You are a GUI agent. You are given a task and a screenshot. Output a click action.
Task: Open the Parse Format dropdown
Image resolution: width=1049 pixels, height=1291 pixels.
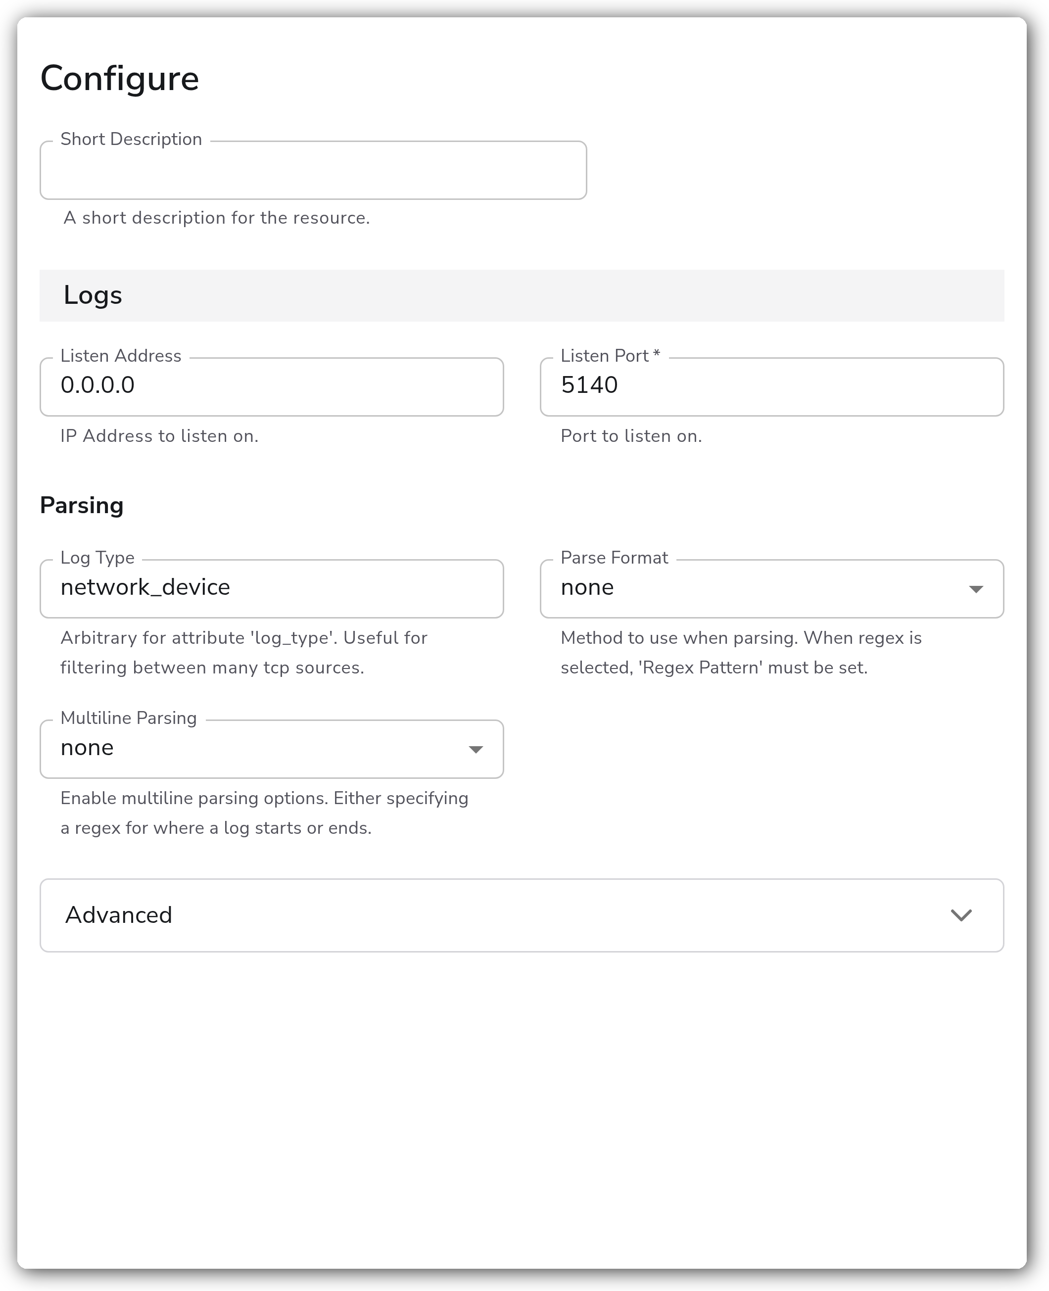(x=771, y=588)
